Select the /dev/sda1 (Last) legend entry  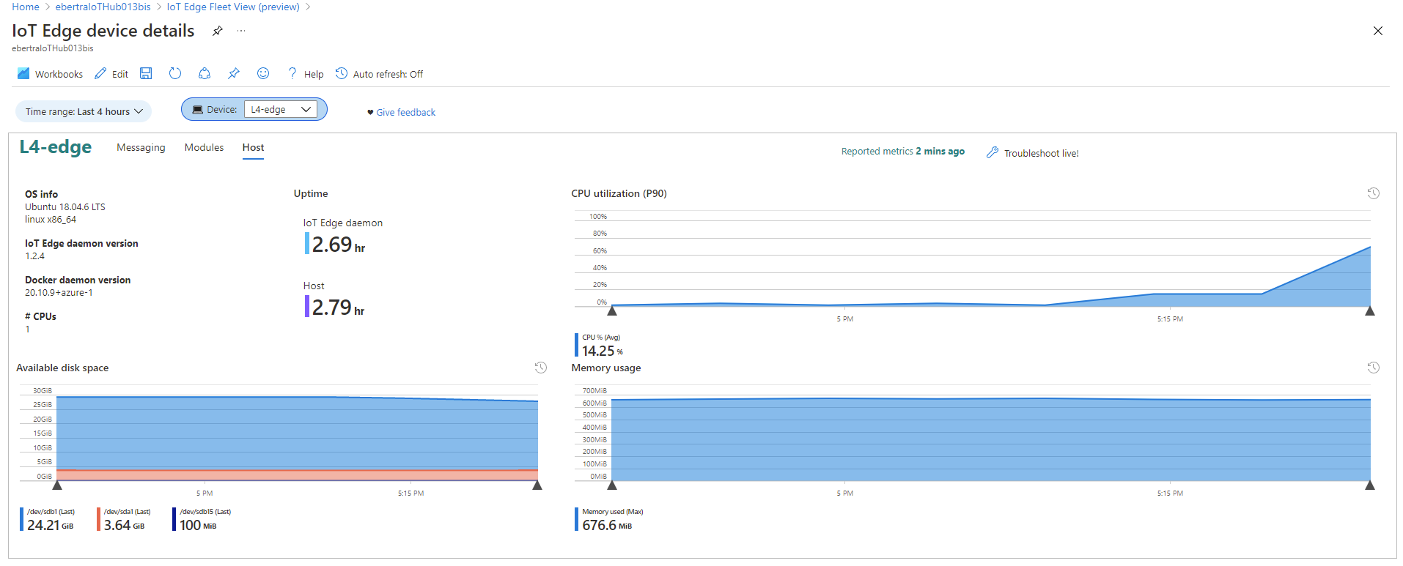(x=125, y=519)
